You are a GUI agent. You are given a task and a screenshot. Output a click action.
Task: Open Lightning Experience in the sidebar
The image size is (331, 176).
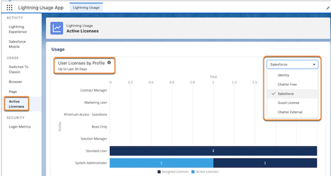click(18, 29)
